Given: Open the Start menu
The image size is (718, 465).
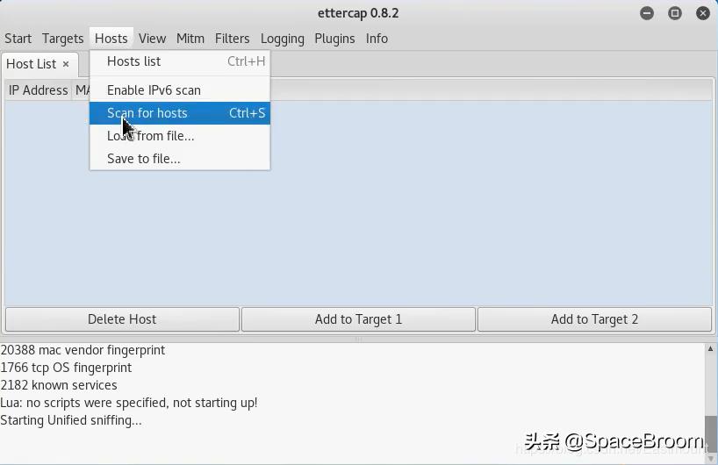Looking at the screenshot, I should coord(18,39).
